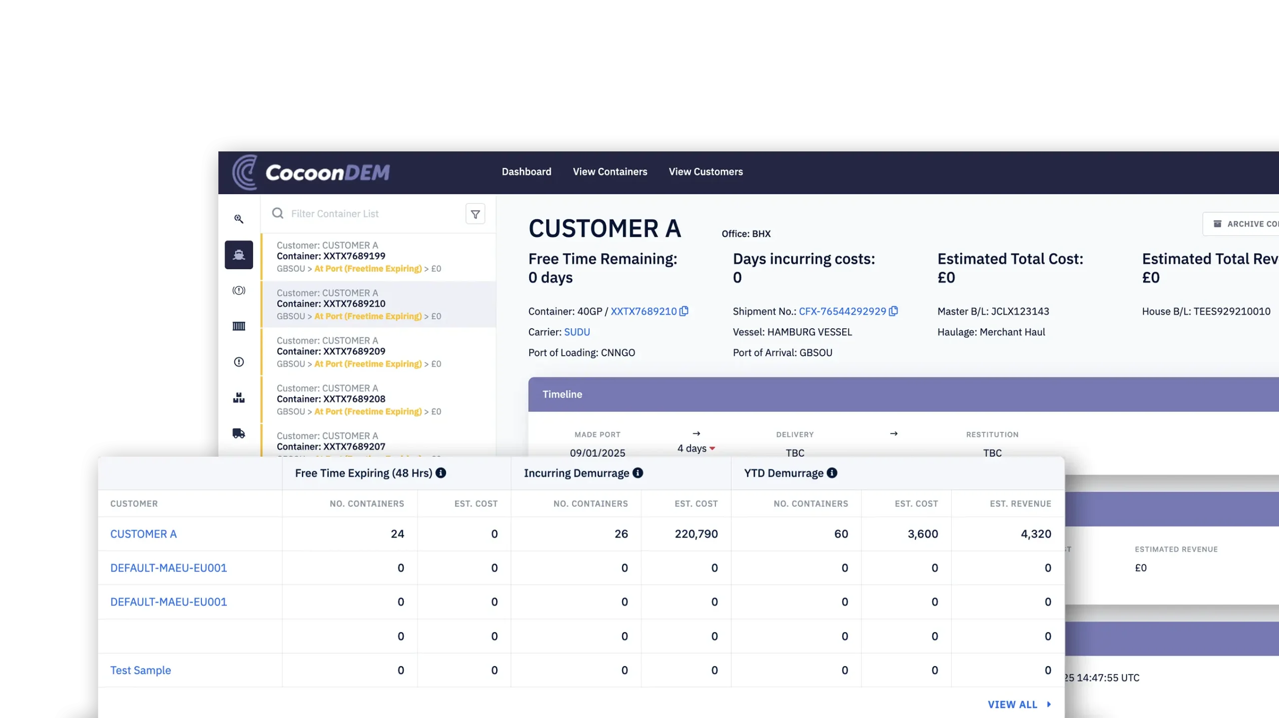Select container XXTX7689210 in list
The width and height of the screenshot is (1279, 718).
click(x=379, y=304)
